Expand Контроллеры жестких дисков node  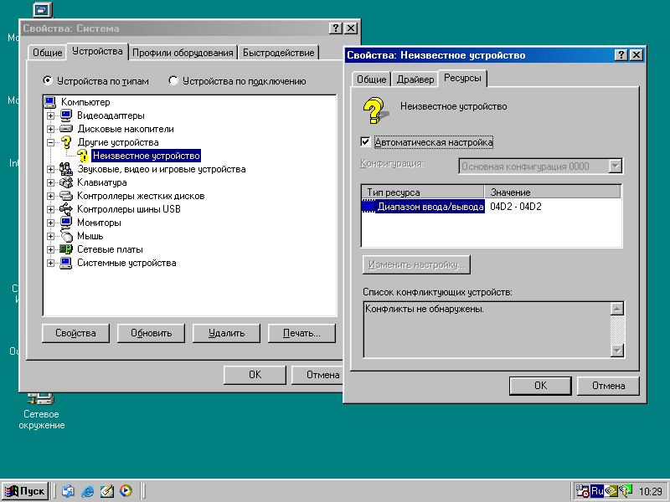50,196
